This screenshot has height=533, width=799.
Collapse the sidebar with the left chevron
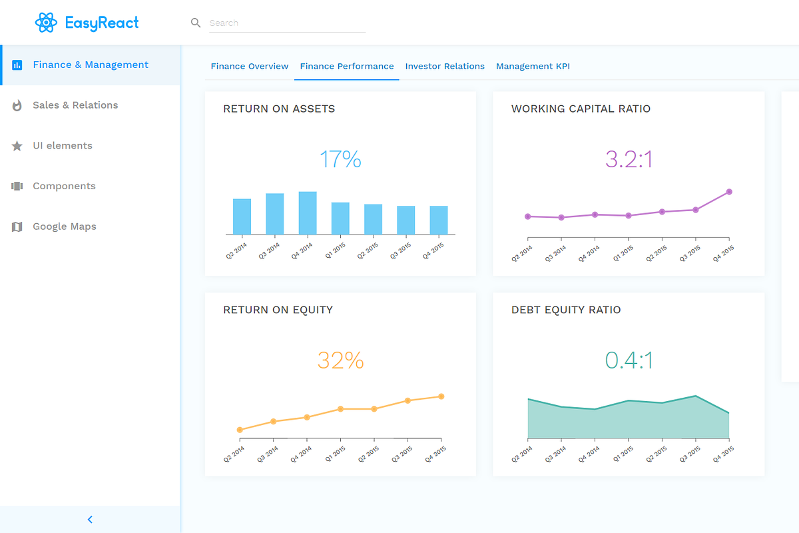[x=90, y=520]
